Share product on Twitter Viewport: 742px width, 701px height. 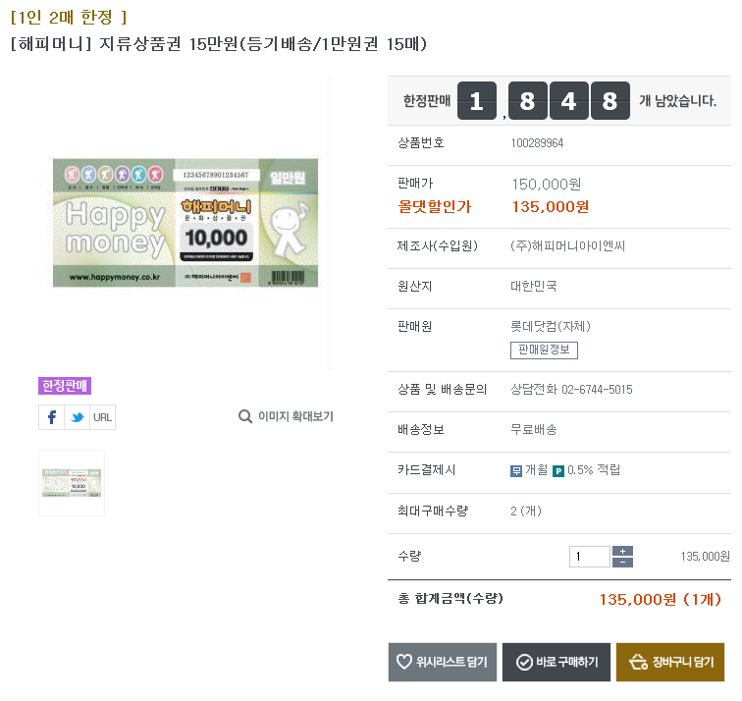point(77,417)
